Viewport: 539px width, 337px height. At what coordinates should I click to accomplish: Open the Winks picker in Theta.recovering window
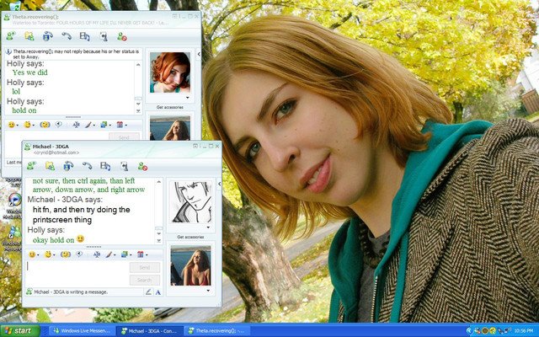(x=27, y=125)
